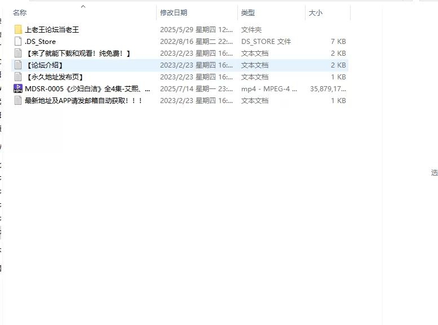Click the 2025/7/14 星期一 date of the mp4
The height and width of the screenshot is (325, 438).
pos(196,89)
